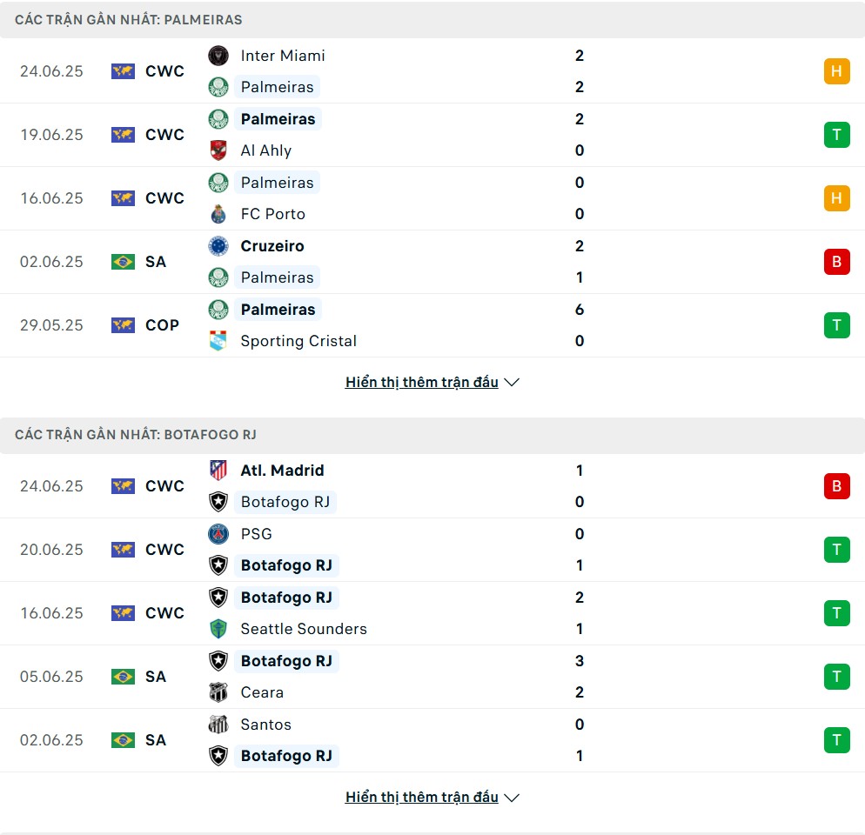Click the red B badge for Cruzeiro match
Image resolution: width=865 pixels, height=835 pixels.
pyautogui.click(x=837, y=262)
